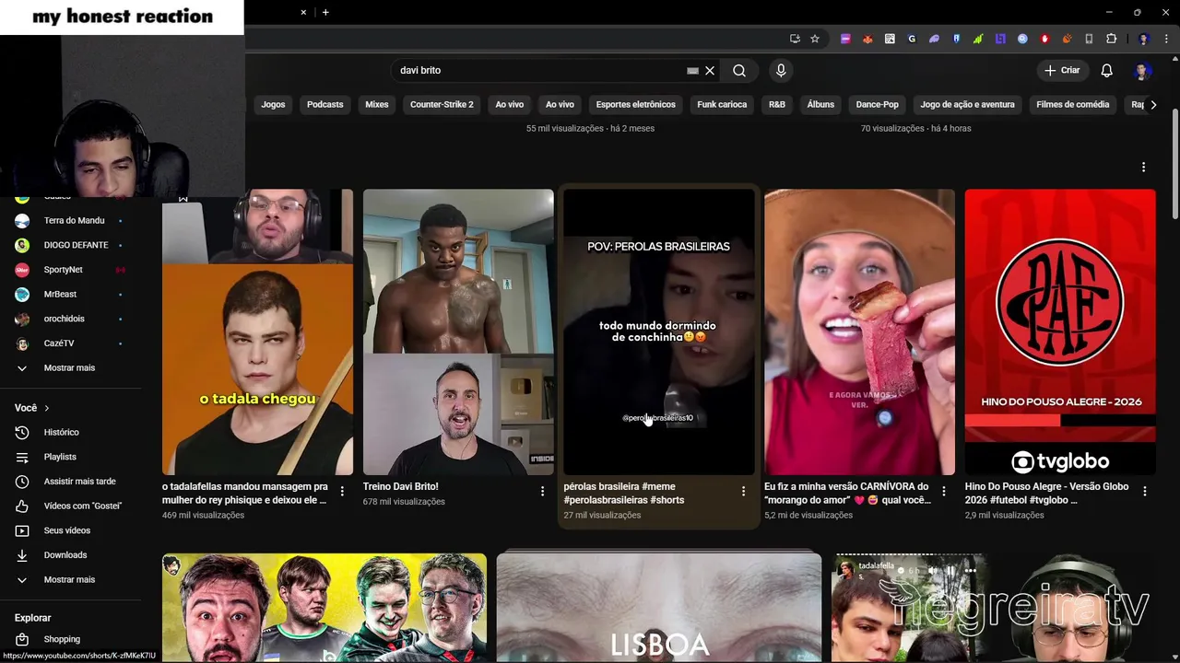Clear the search text with X
Screen dimensions: 1180x663
coord(710,71)
